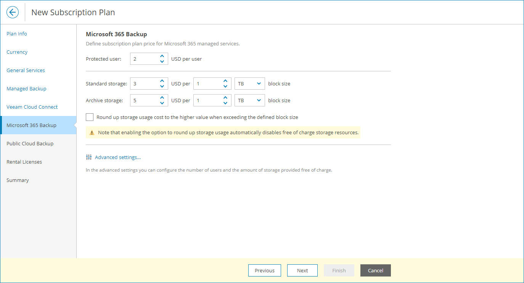Go to Managed Backup step
The image size is (524, 283).
(x=26, y=88)
